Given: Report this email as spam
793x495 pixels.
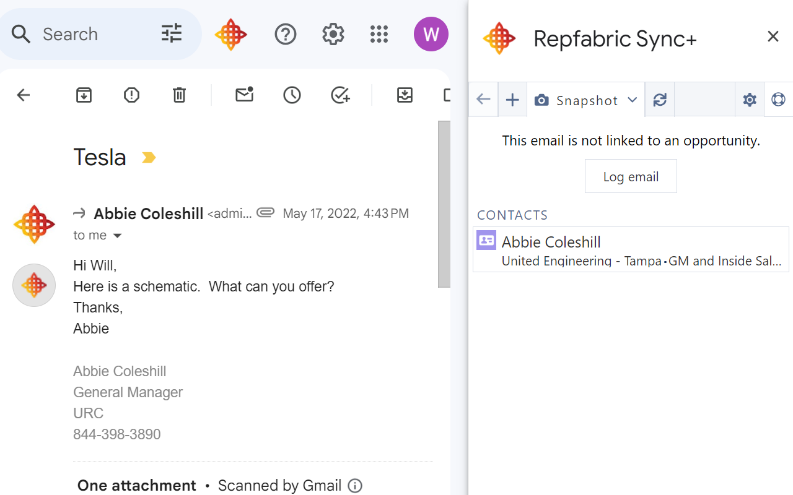Looking at the screenshot, I should tap(131, 95).
